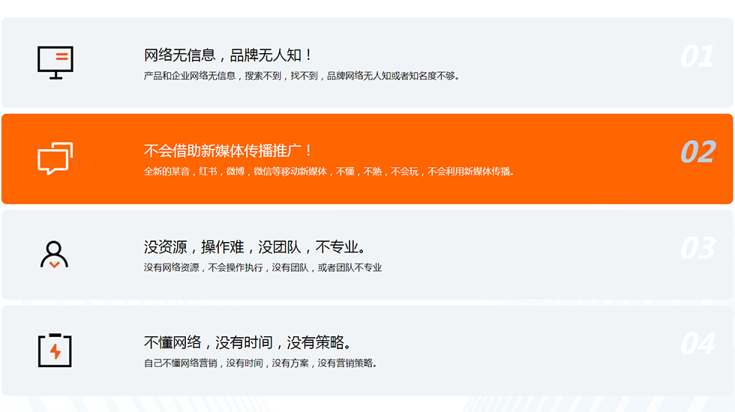Open the heading 不会借助新媒体传播推广！
The height and width of the screenshot is (412, 735).
pos(229,151)
